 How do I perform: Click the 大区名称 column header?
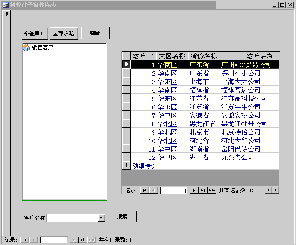172,56
